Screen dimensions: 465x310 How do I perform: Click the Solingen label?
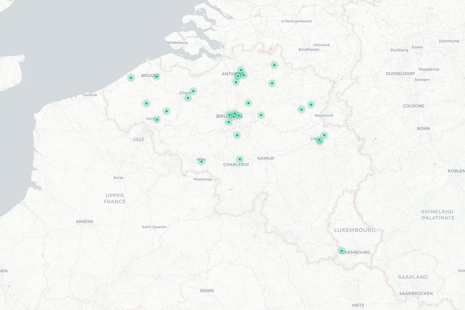tap(422, 79)
